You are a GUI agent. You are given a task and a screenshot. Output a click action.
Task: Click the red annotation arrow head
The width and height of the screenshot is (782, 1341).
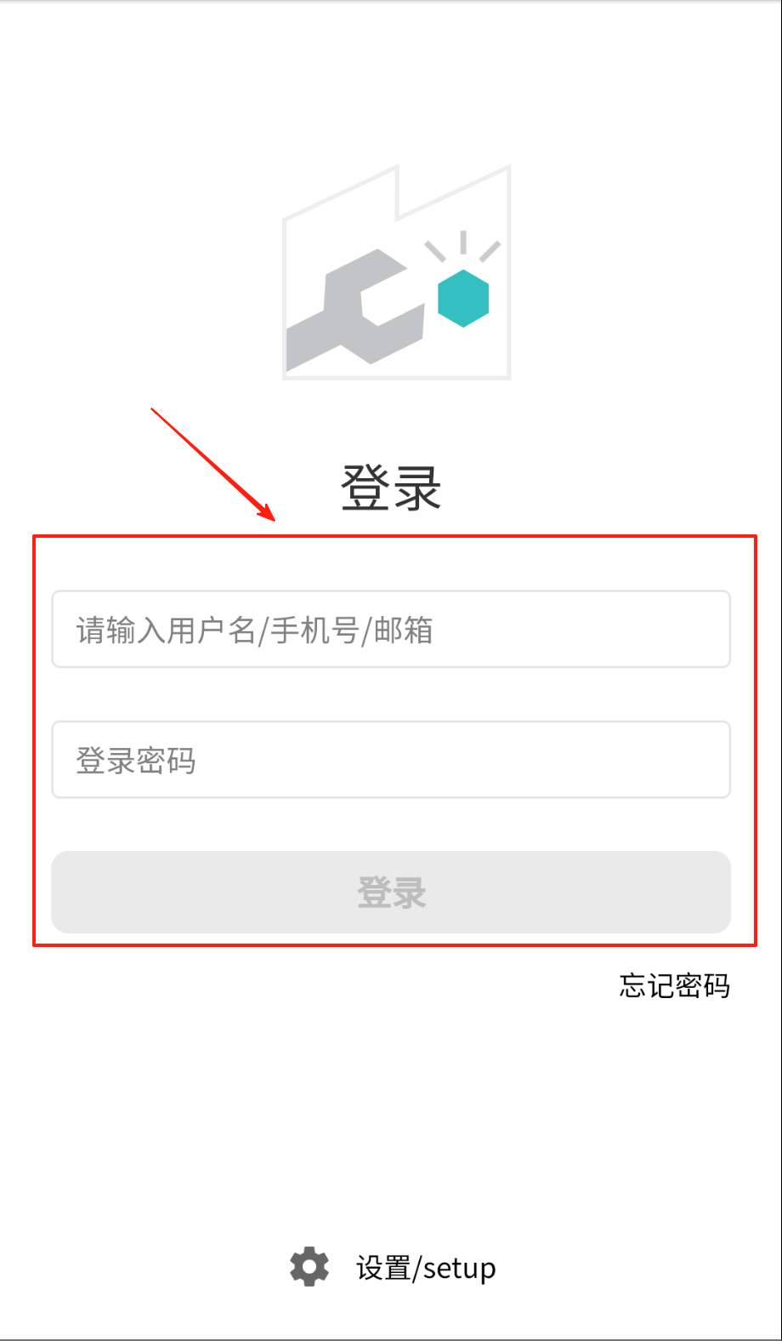click(x=267, y=512)
